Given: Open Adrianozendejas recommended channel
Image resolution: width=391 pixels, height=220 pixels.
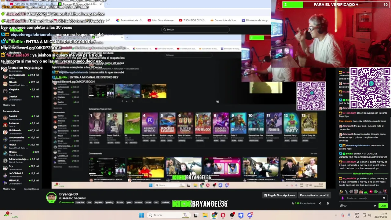Looking at the screenshot, I should tap(21, 160).
